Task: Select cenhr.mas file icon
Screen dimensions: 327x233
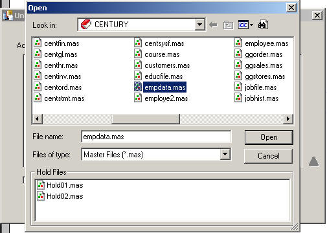Action: [x=38, y=65]
